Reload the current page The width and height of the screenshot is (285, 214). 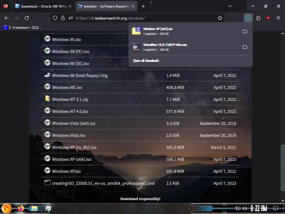(x=27, y=18)
